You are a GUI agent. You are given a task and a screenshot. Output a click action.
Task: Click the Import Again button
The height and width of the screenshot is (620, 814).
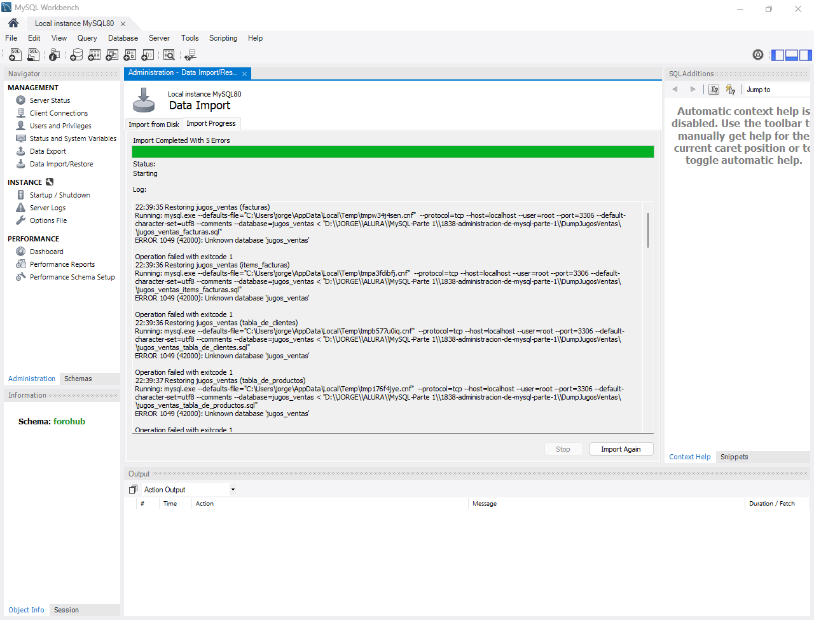(621, 449)
